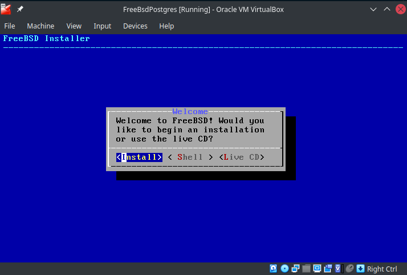Open the Machine menu

(40, 26)
